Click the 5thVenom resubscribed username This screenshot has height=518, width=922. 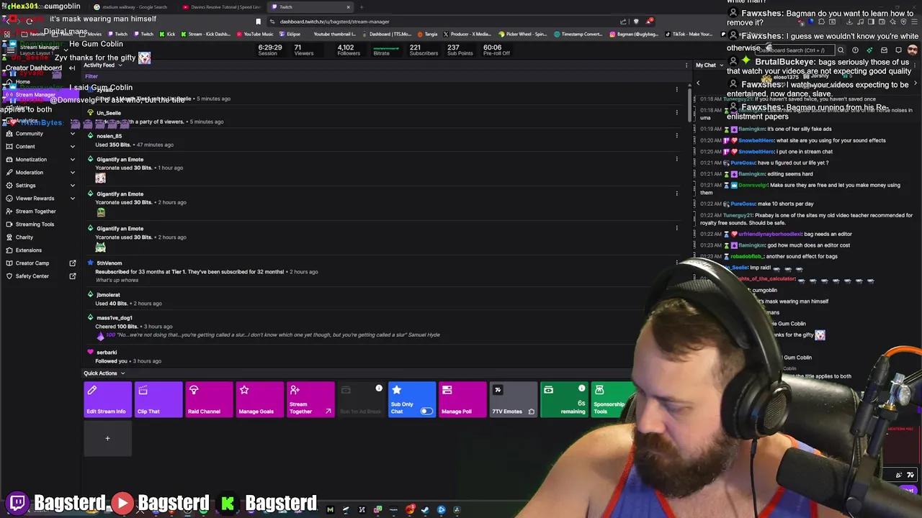pos(109,263)
